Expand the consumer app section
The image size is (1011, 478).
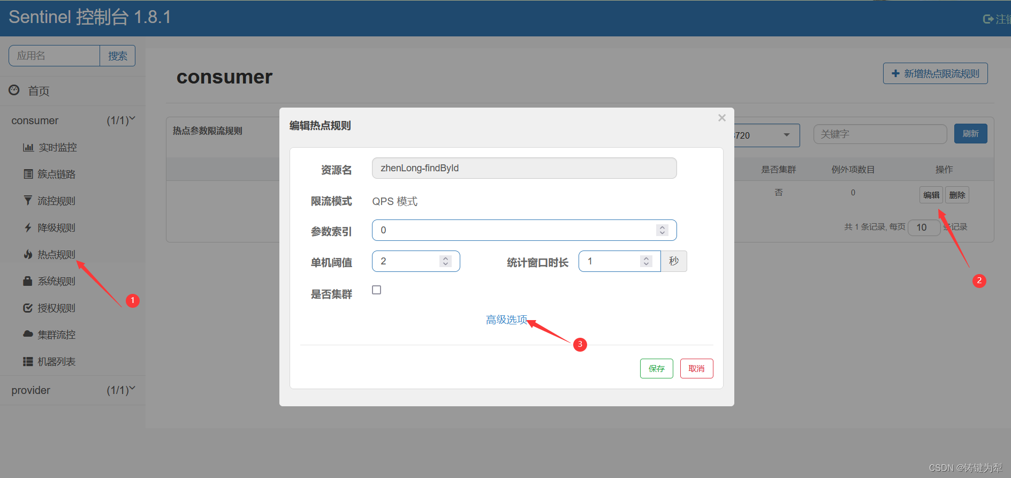(x=73, y=120)
